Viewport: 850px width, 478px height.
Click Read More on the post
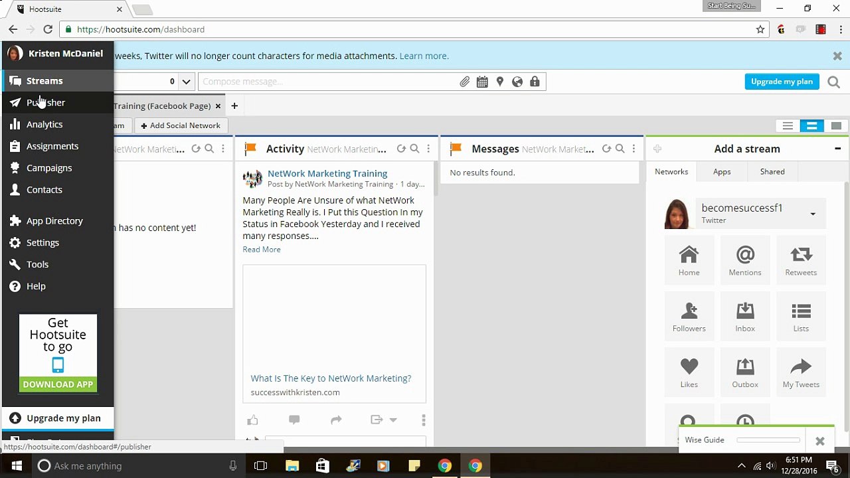tap(262, 250)
